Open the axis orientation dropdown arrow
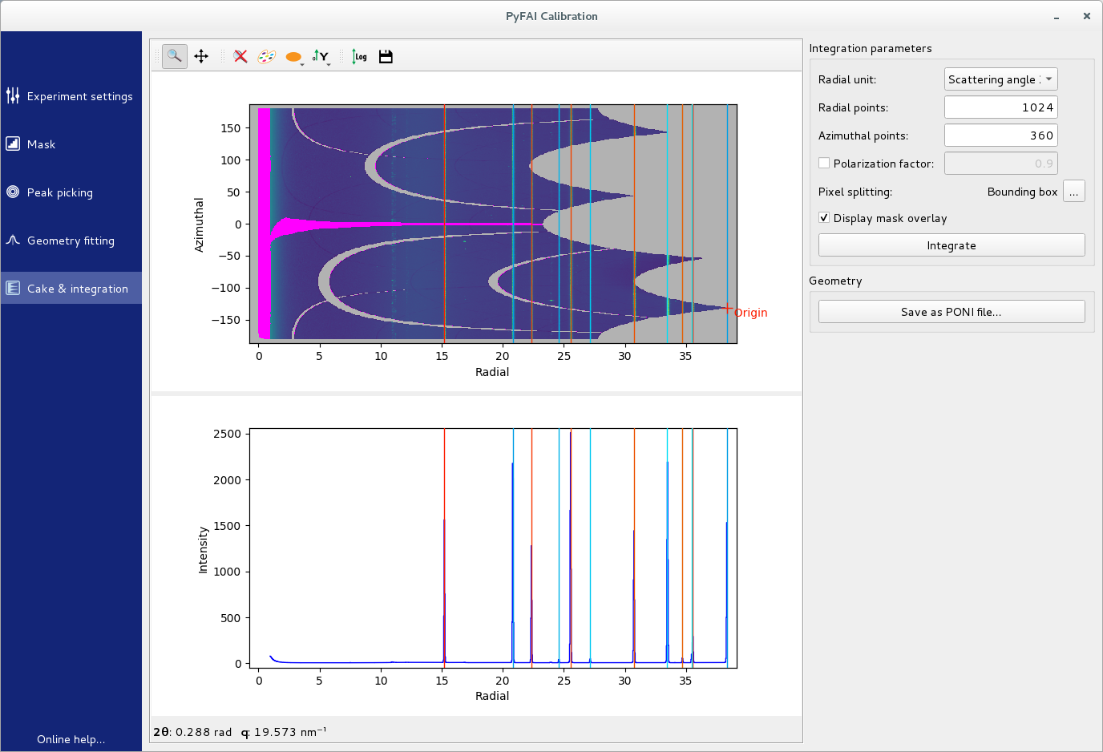1103x752 pixels. 329,63
